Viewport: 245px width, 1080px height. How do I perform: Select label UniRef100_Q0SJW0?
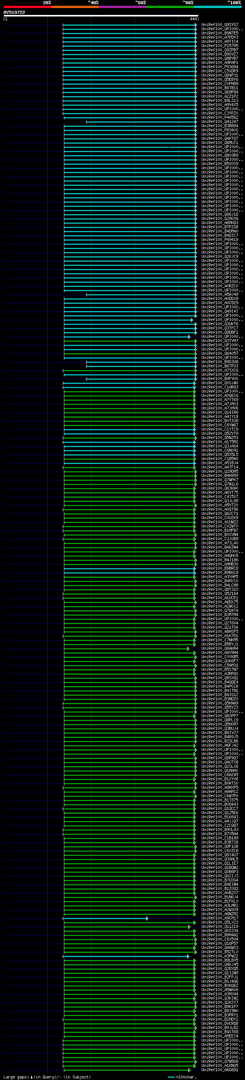(x=220, y=383)
